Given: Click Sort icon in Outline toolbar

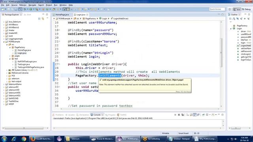Looking at the screenshot, I should click(234, 19).
